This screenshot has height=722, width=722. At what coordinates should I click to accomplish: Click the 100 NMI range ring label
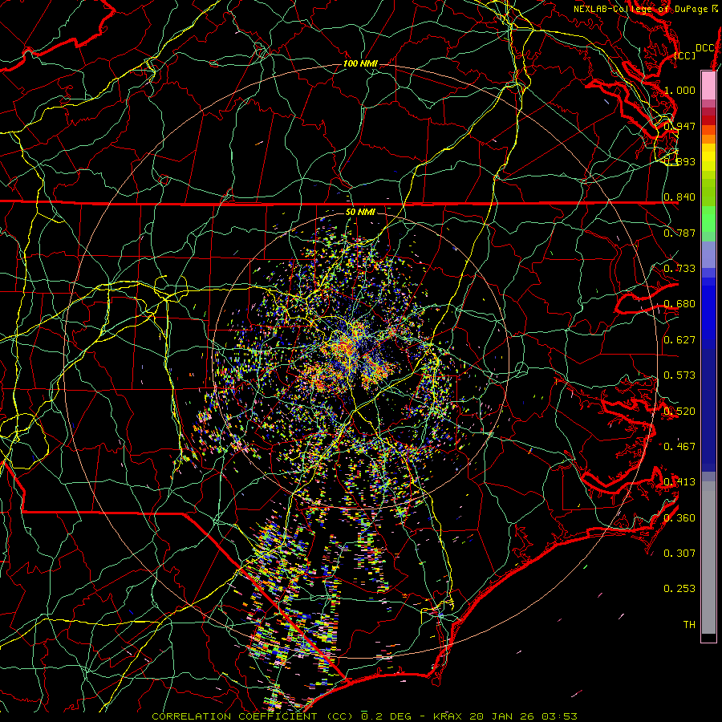point(360,63)
